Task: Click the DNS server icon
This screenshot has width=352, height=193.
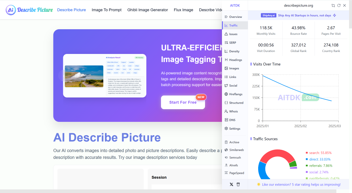Action: click(226, 120)
